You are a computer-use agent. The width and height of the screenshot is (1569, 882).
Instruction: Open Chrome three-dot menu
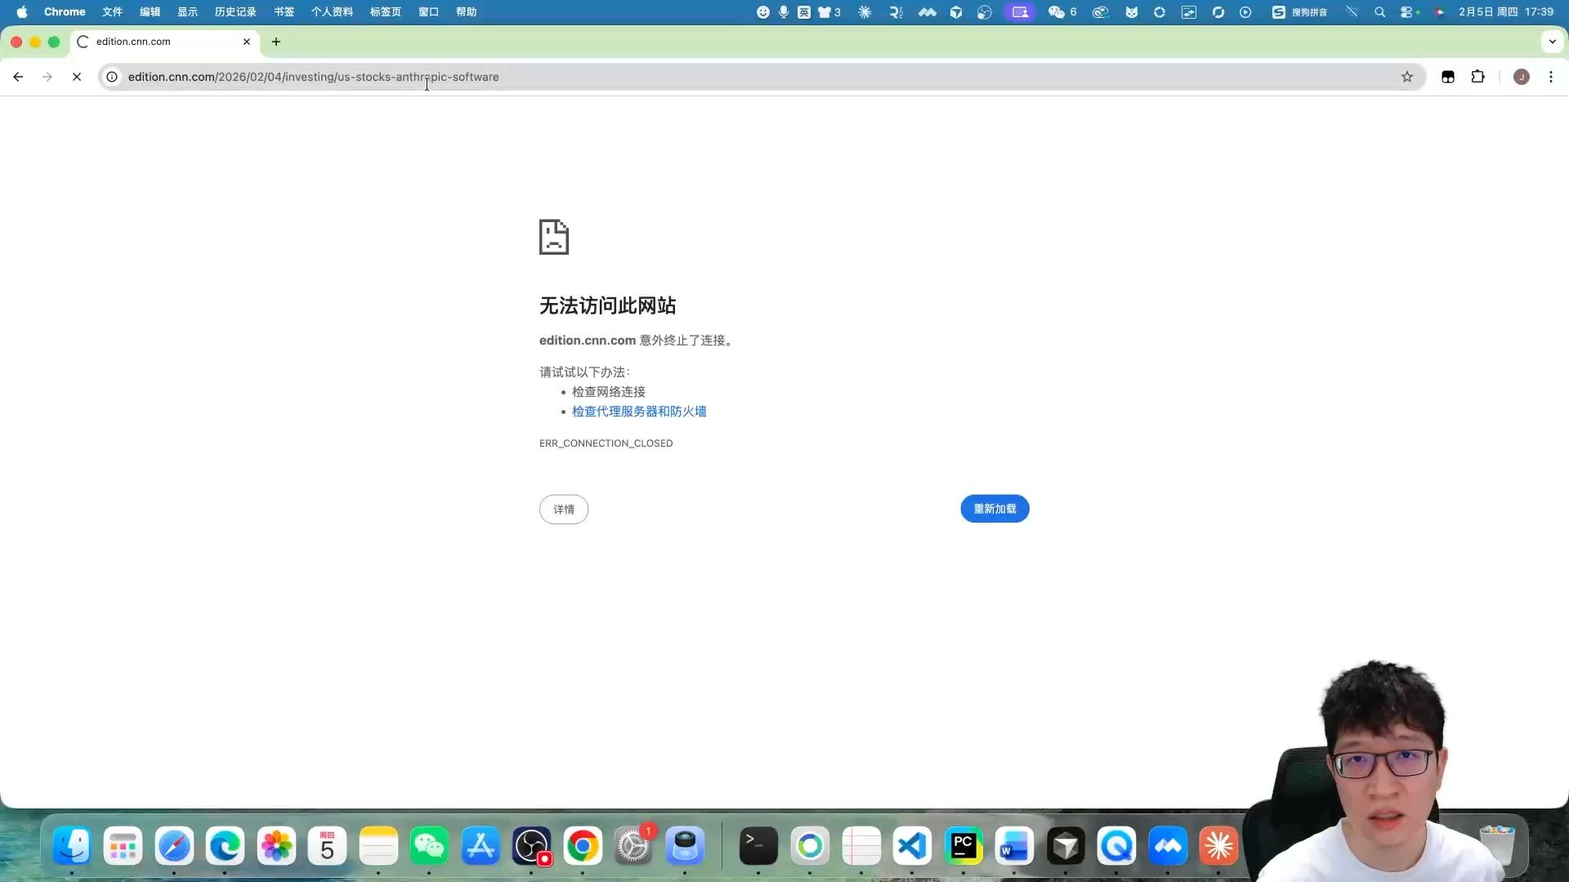pyautogui.click(x=1550, y=77)
